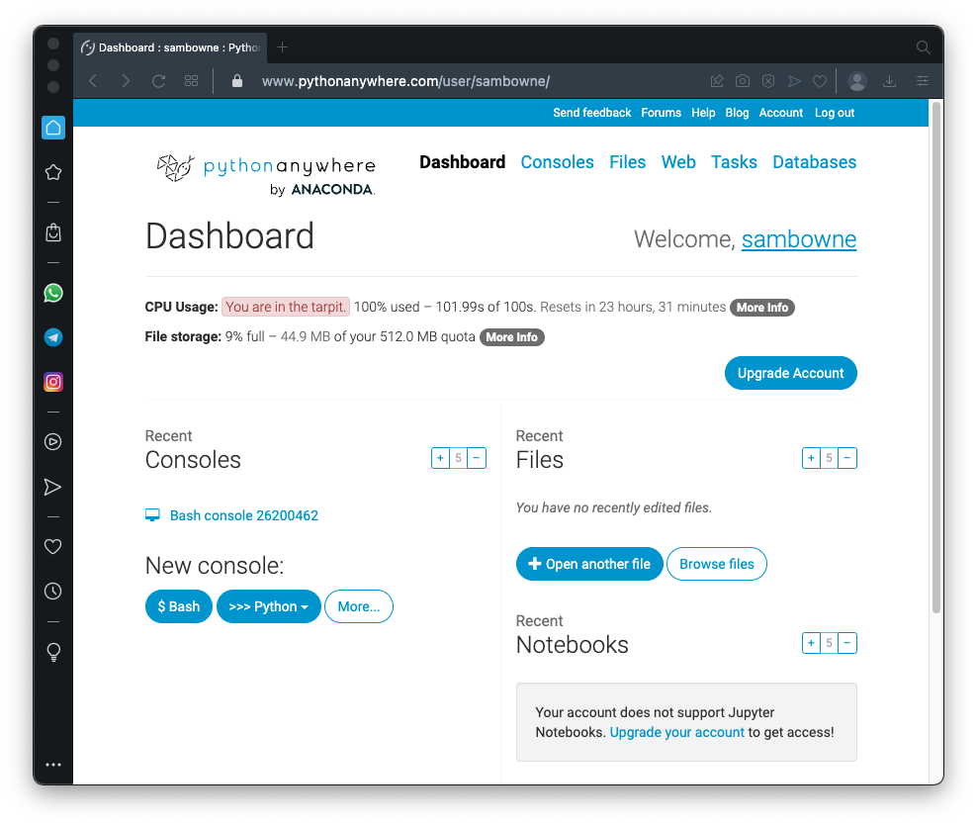Open the downloads icon
Image resolution: width=977 pixels, height=826 pixels.
click(x=890, y=81)
